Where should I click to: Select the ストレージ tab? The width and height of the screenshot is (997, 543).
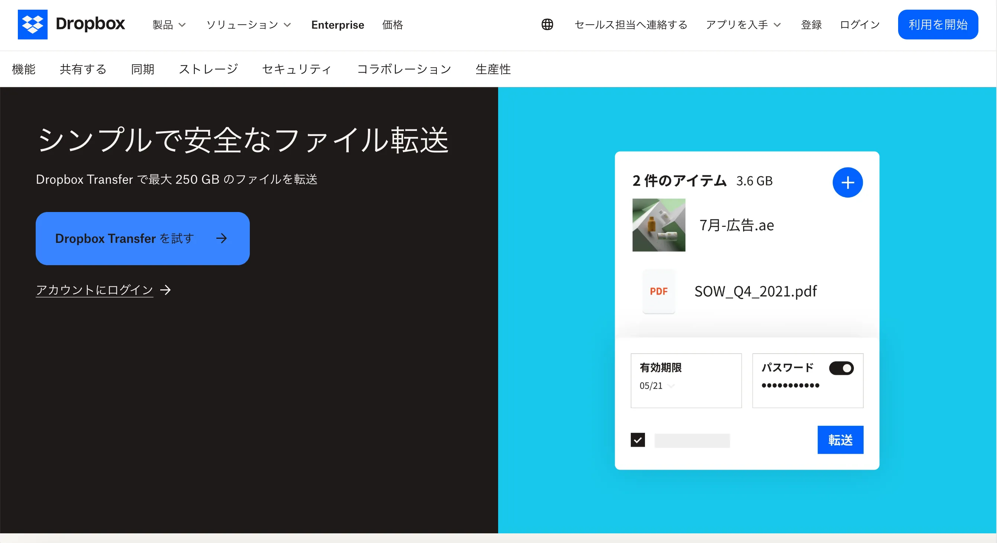[208, 69]
